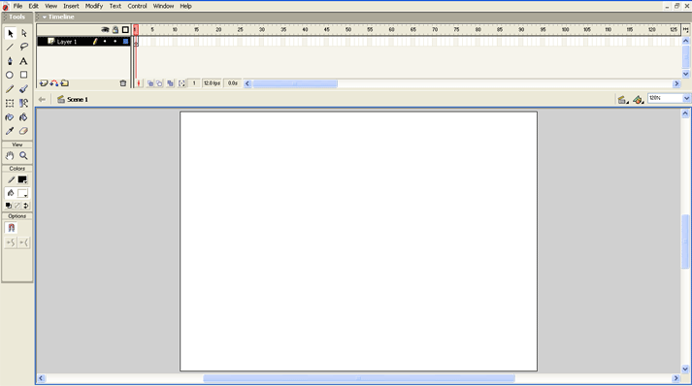This screenshot has width=692, height=386.
Task: Select the Pen tool
Action: 10,61
